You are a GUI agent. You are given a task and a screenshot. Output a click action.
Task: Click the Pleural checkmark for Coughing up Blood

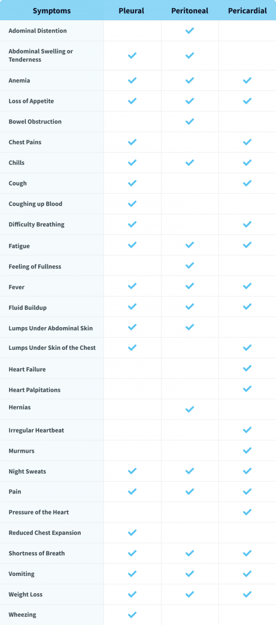132,204
